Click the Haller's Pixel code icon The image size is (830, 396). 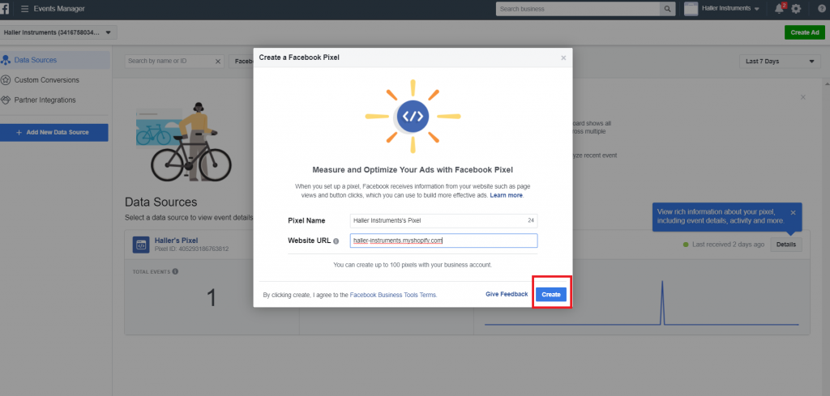(x=141, y=245)
